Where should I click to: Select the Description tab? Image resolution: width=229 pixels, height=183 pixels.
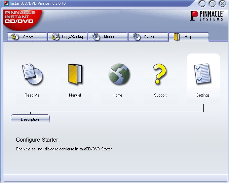tap(30, 119)
